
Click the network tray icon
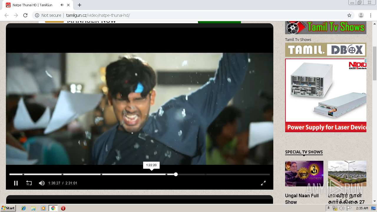tap(335, 208)
